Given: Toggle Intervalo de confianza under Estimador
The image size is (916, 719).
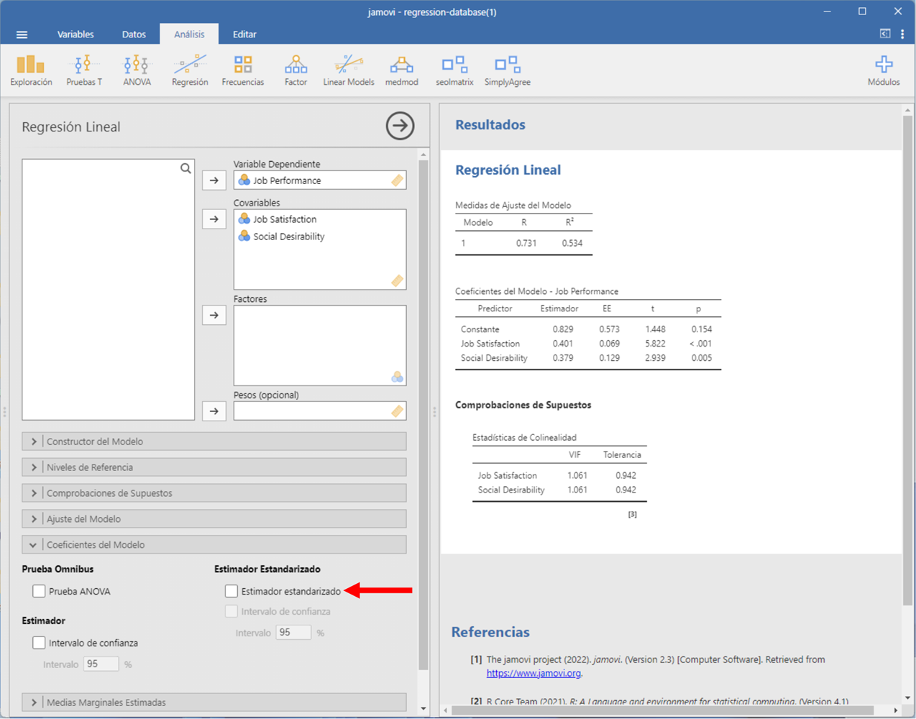Looking at the screenshot, I should 40,643.
